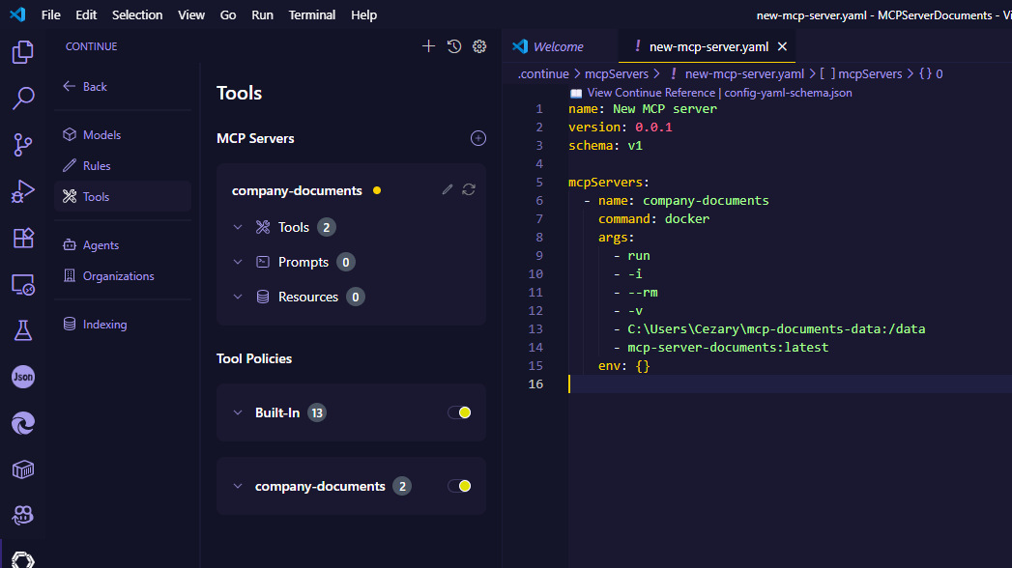Click the company-documents server name heading
Screen dimensions: 1012x568
pos(297,191)
